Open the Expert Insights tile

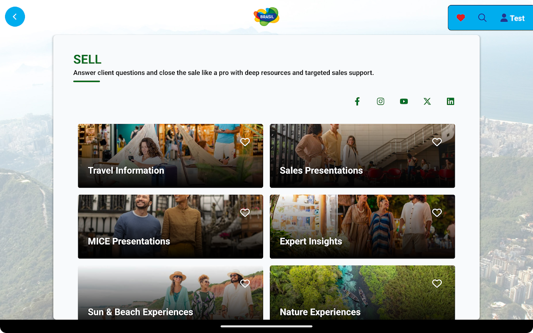pyautogui.click(x=362, y=226)
